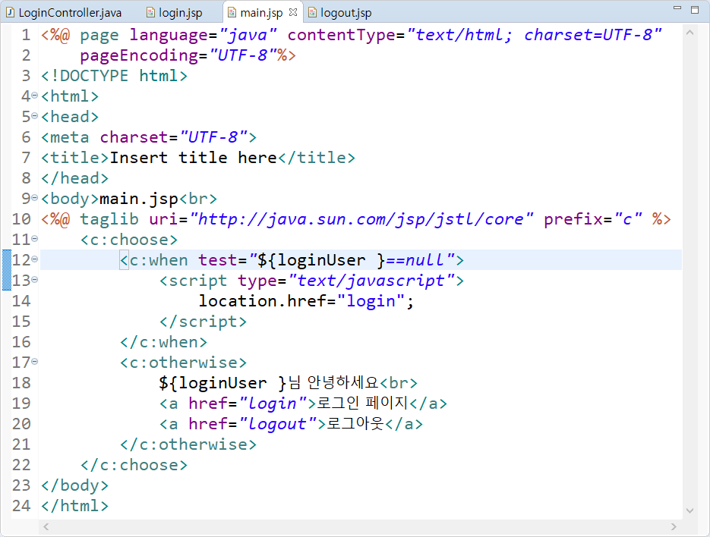
Task: Collapse the c:otherwise fold on line 17
Action: pyautogui.click(x=35, y=362)
